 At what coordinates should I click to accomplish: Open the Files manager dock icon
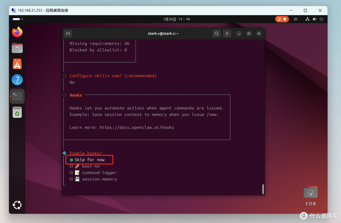17,48
